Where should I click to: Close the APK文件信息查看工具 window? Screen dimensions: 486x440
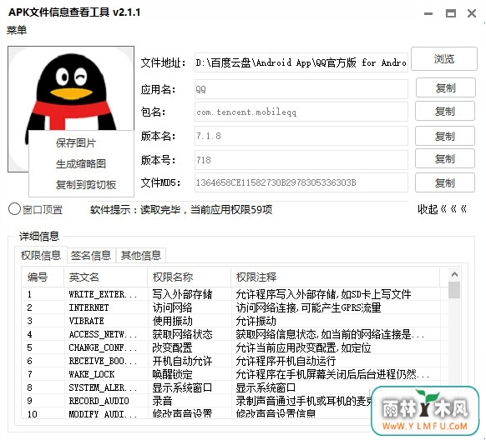tap(472, 13)
